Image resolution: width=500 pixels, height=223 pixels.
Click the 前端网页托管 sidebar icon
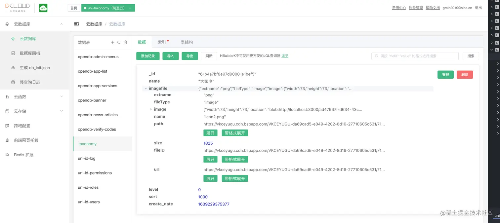coord(7,140)
